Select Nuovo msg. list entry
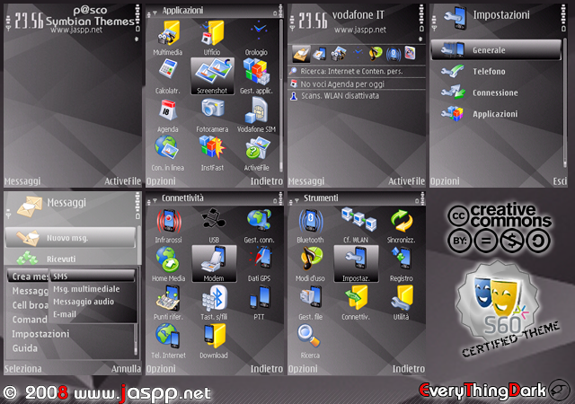 tap(70, 238)
